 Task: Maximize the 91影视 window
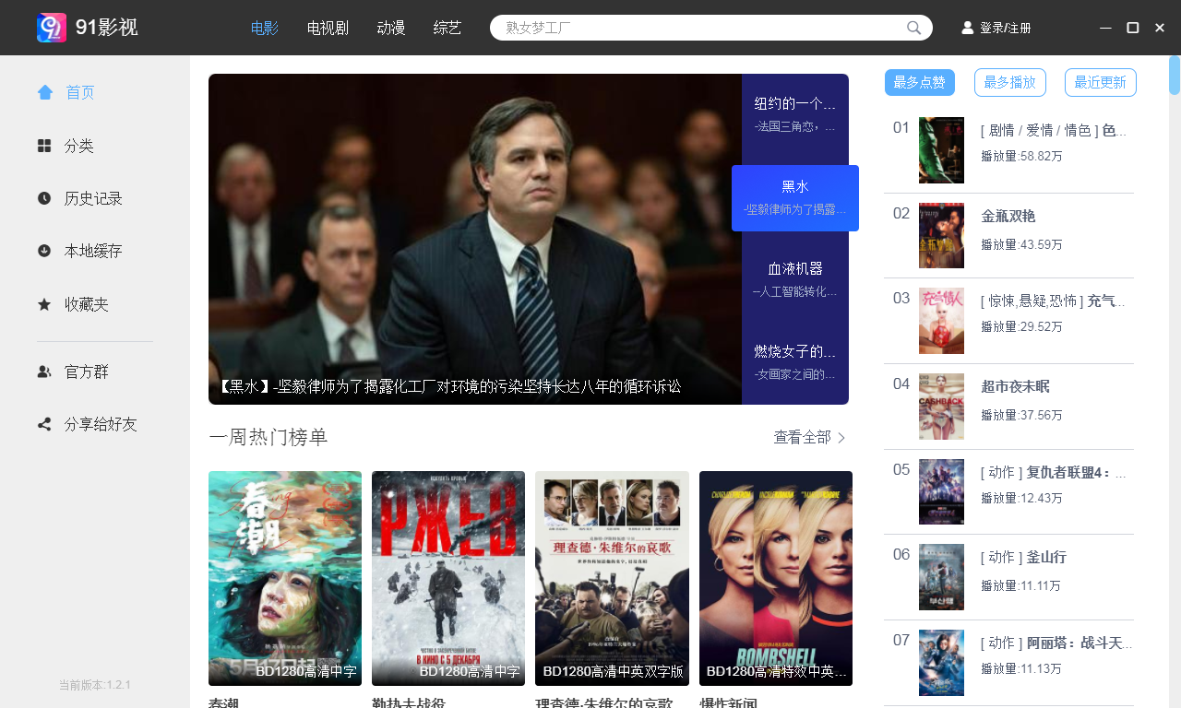point(1132,28)
